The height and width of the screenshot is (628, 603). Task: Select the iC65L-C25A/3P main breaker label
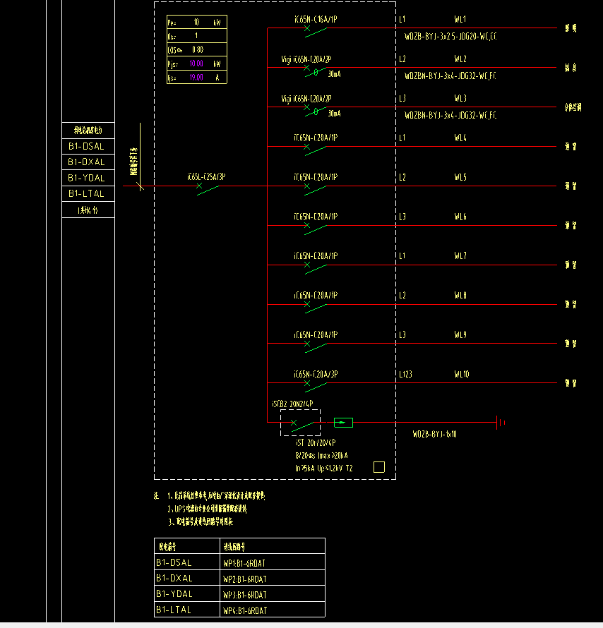pyautogui.click(x=206, y=176)
